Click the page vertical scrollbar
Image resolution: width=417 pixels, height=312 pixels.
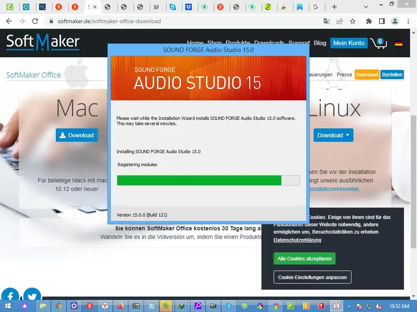(413, 182)
